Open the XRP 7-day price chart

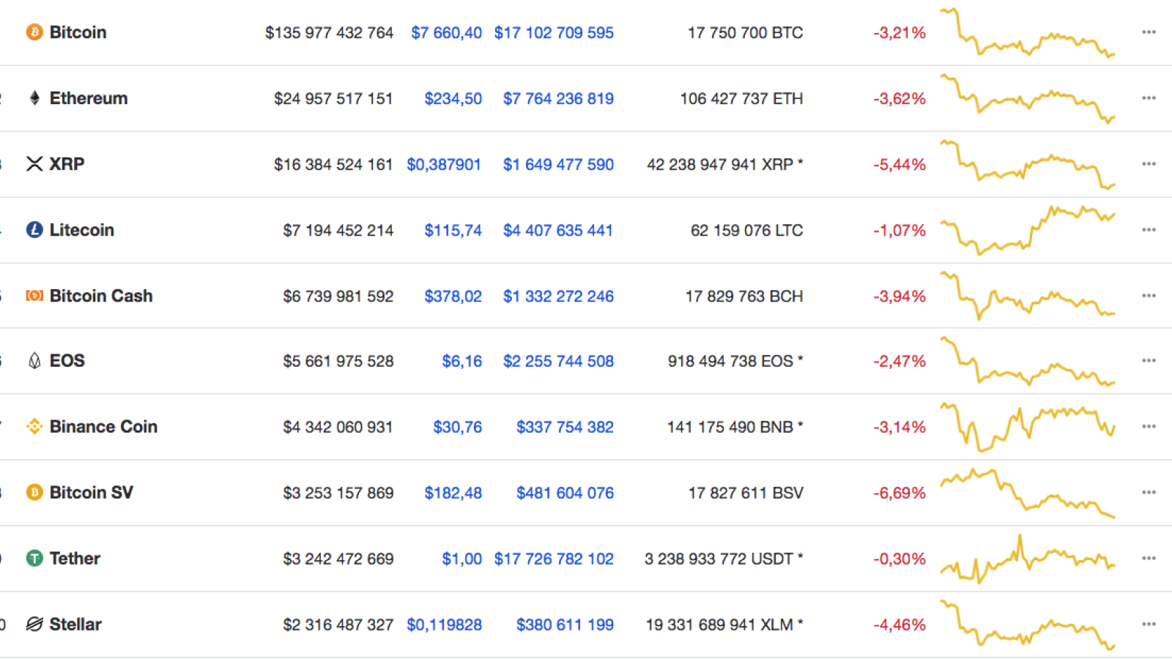pos(1028,164)
